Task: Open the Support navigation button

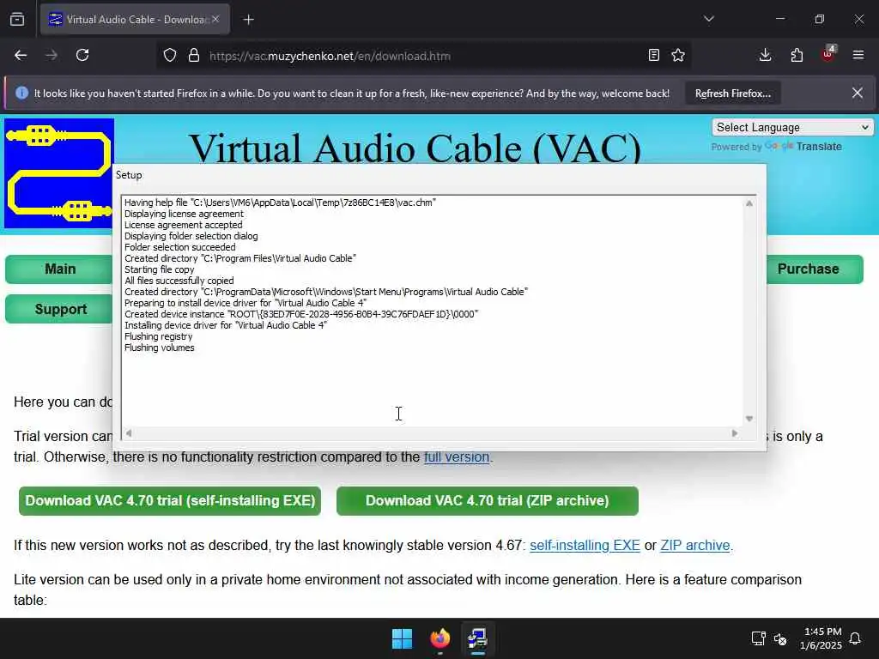Action: point(60,309)
